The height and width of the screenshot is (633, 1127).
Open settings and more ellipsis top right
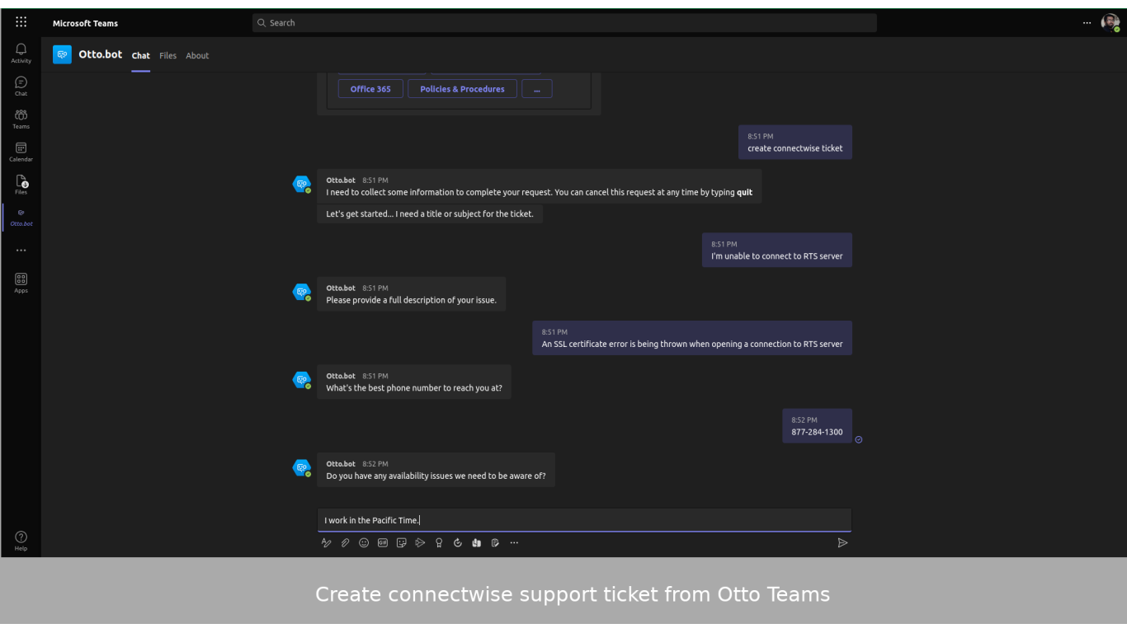coord(1087,22)
